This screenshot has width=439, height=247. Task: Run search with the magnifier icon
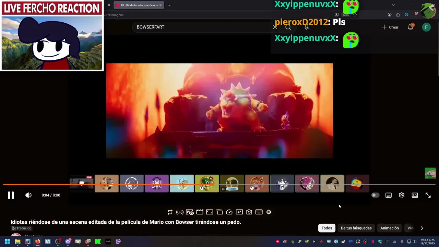[x=288, y=27]
